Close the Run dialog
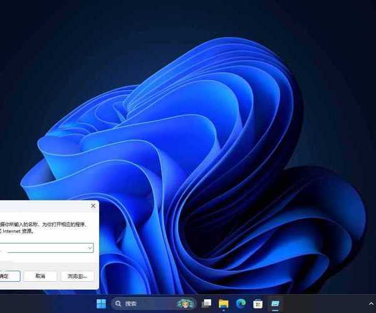Screen dimensions: 376x313 [x=93, y=206]
